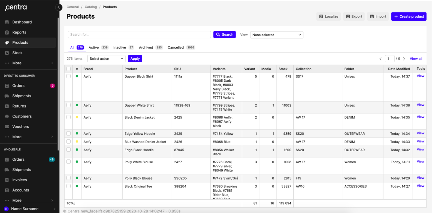Tick the checkbox for Dapper Black Shirt
Image resolution: width=432 pixels, height=213 pixels.
pos(69,76)
